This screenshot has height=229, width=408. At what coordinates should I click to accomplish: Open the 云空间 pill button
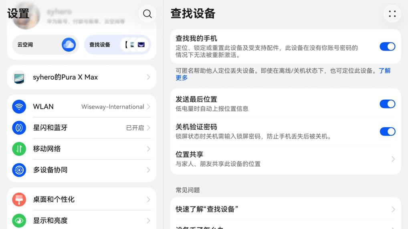pyautogui.click(x=45, y=45)
